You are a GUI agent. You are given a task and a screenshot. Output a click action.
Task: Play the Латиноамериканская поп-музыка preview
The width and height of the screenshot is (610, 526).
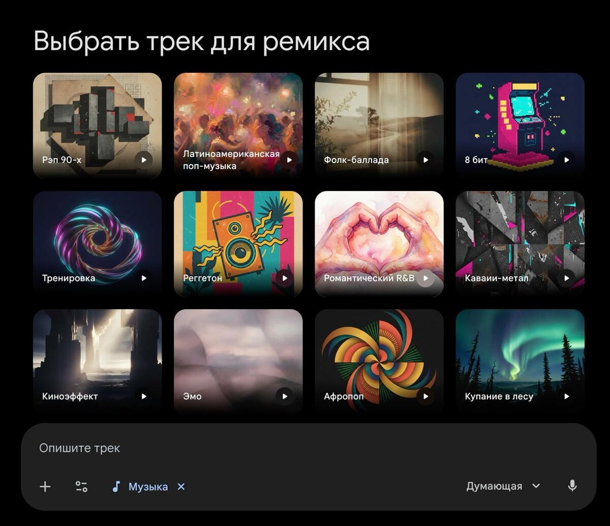tap(289, 160)
